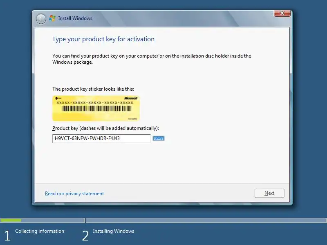Click 'The product key sticker looks like this' text

click(x=93, y=89)
